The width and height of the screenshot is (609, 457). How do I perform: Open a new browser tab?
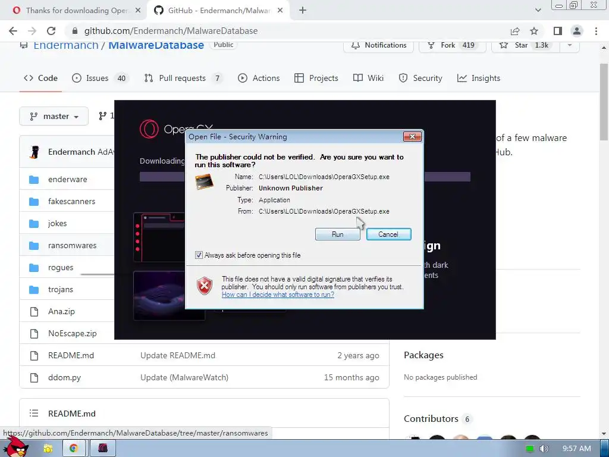coord(303,11)
